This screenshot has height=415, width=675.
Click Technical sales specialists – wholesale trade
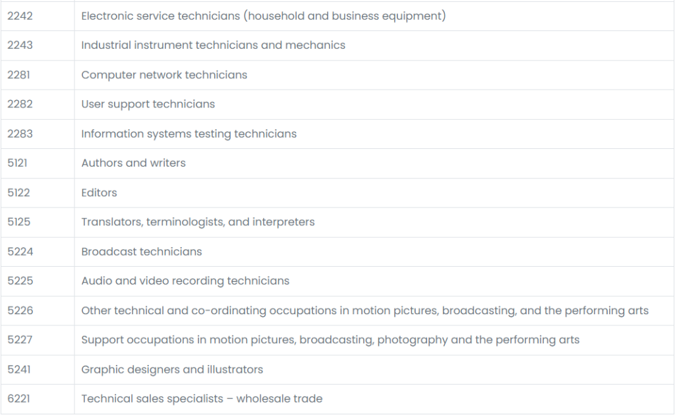tap(202, 399)
